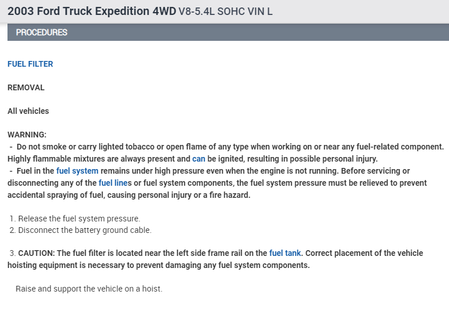Select step 1 'Release the fuel system pressure'

pos(79,219)
